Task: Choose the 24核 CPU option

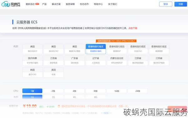Action: click(138, 91)
